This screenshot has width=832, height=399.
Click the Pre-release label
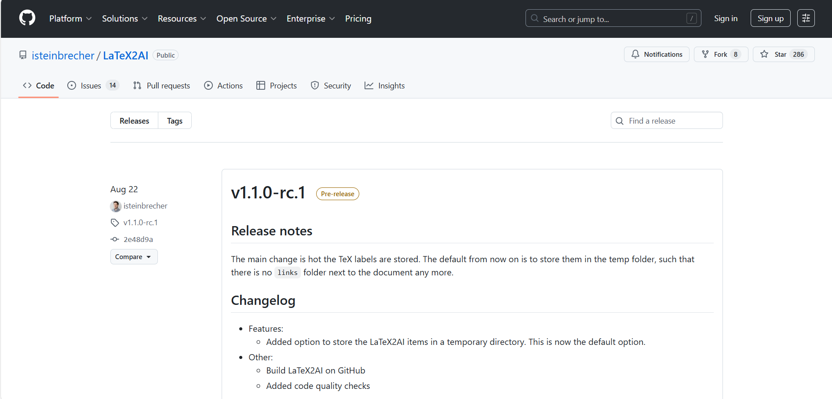point(337,194)
